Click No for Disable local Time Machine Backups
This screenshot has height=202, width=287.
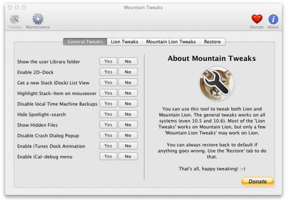point(128,104)
